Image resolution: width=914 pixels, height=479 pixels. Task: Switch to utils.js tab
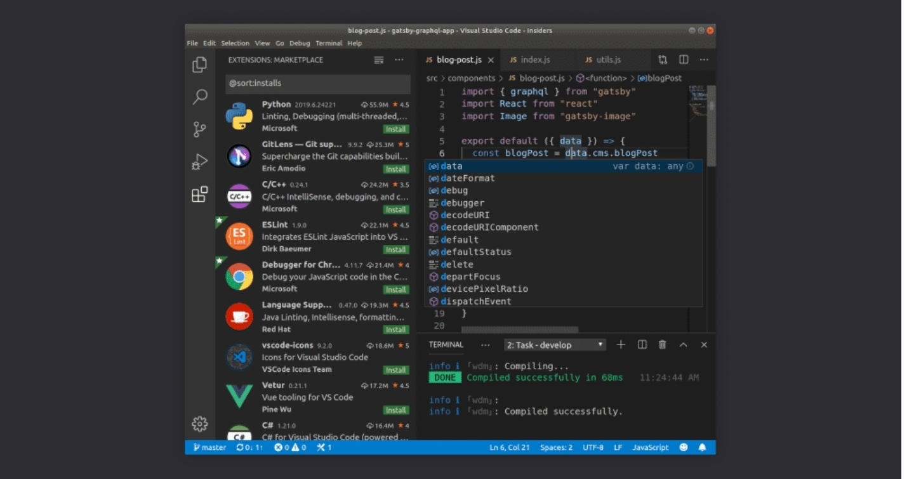[603, 60]
